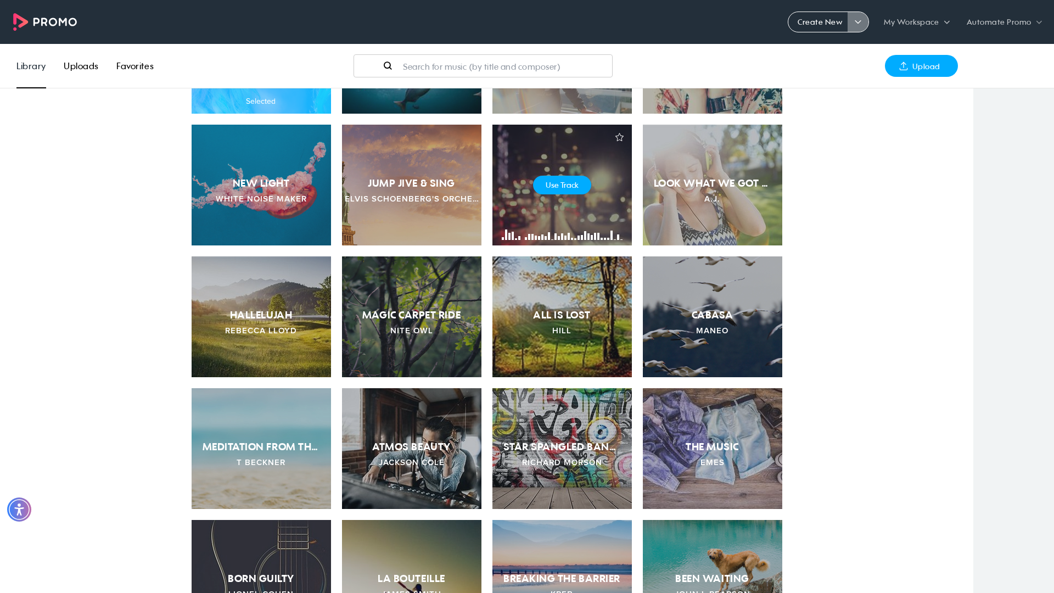This screenshot has width=1054, height=593.
Task: Select the Born Guilty track card
Action: click(x=261, y=556)
